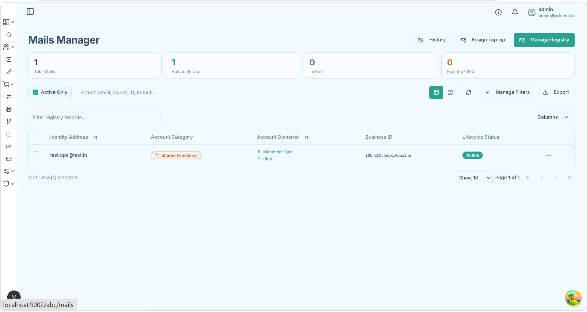
Task: Switch to grid card view
Action: 450,92
